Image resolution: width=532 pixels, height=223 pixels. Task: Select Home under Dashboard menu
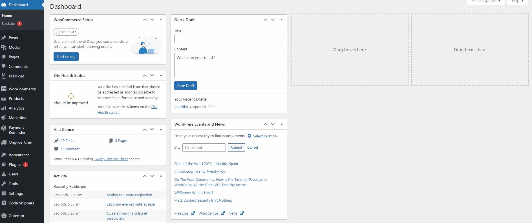tap(7, 16)
